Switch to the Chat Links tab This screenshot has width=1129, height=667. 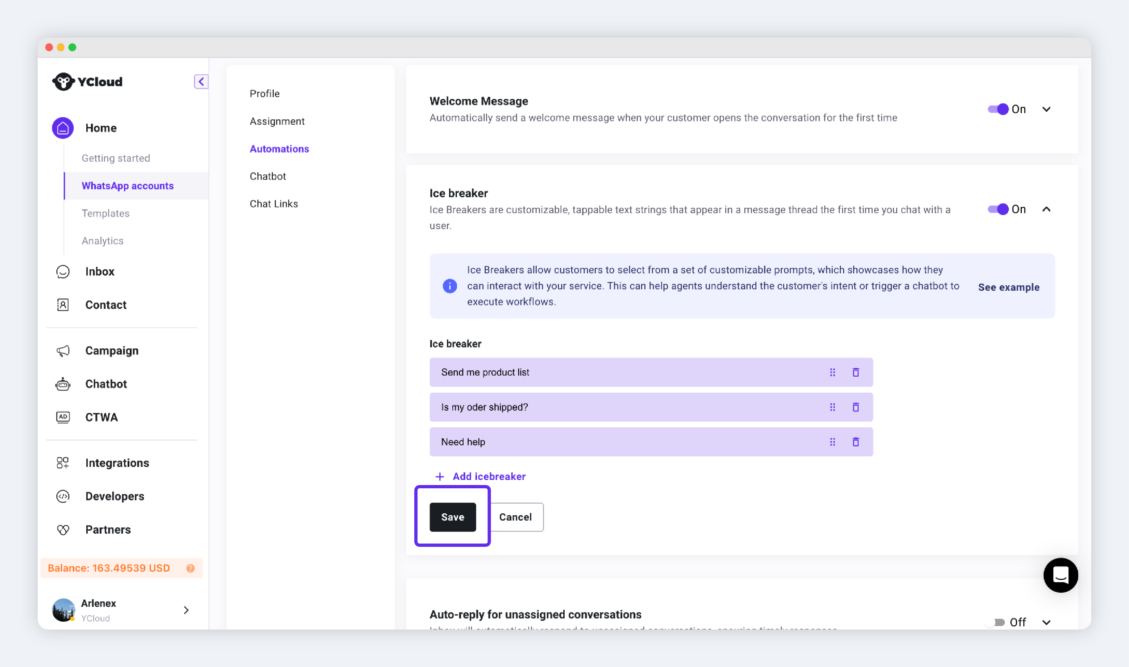click(274, 204)
